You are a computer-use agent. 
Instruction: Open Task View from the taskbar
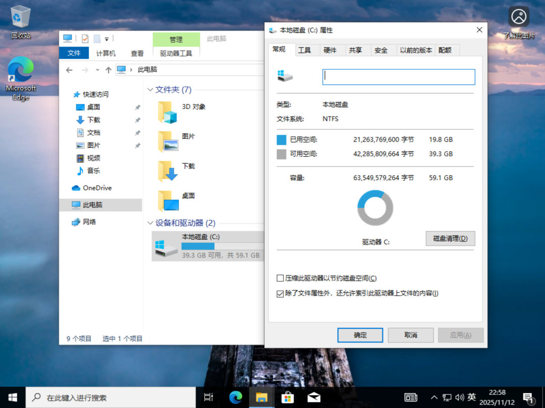(x=208, y=397)
